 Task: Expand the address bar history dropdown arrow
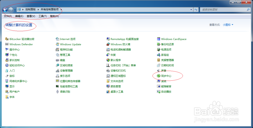pyautogui.click(x=191, y=10)
